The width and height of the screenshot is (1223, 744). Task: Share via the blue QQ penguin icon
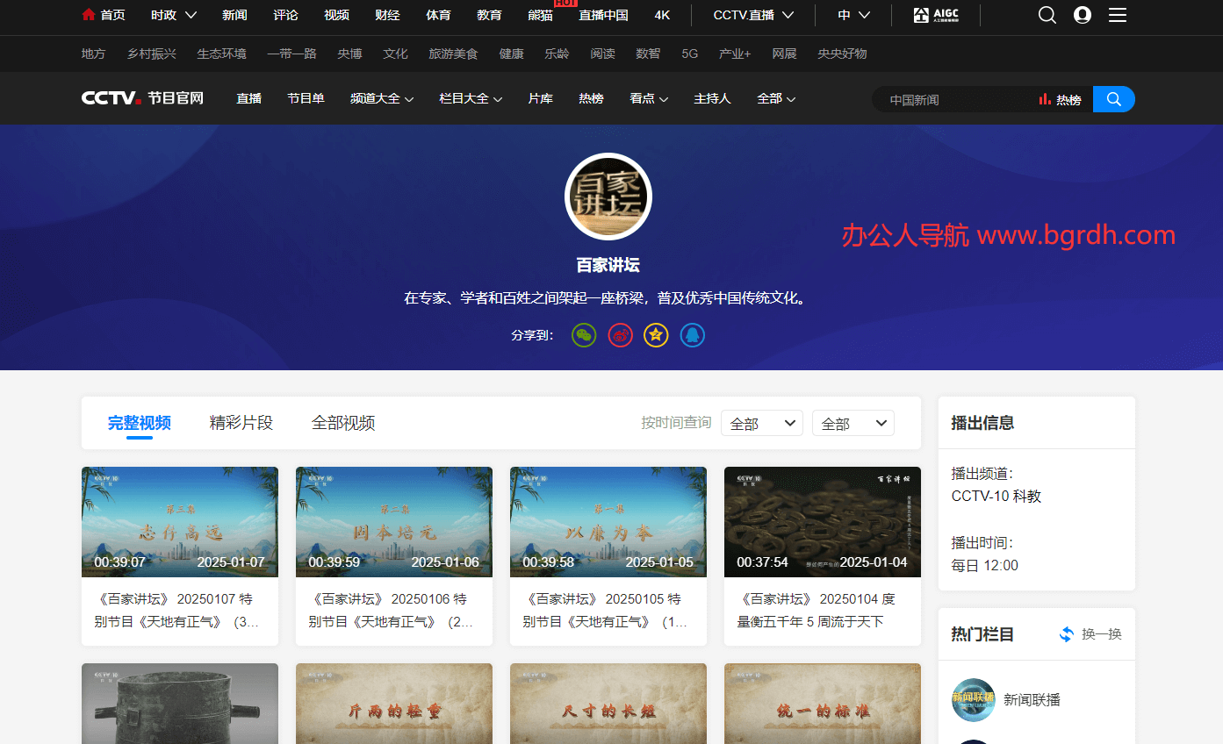tap(692, 334)
